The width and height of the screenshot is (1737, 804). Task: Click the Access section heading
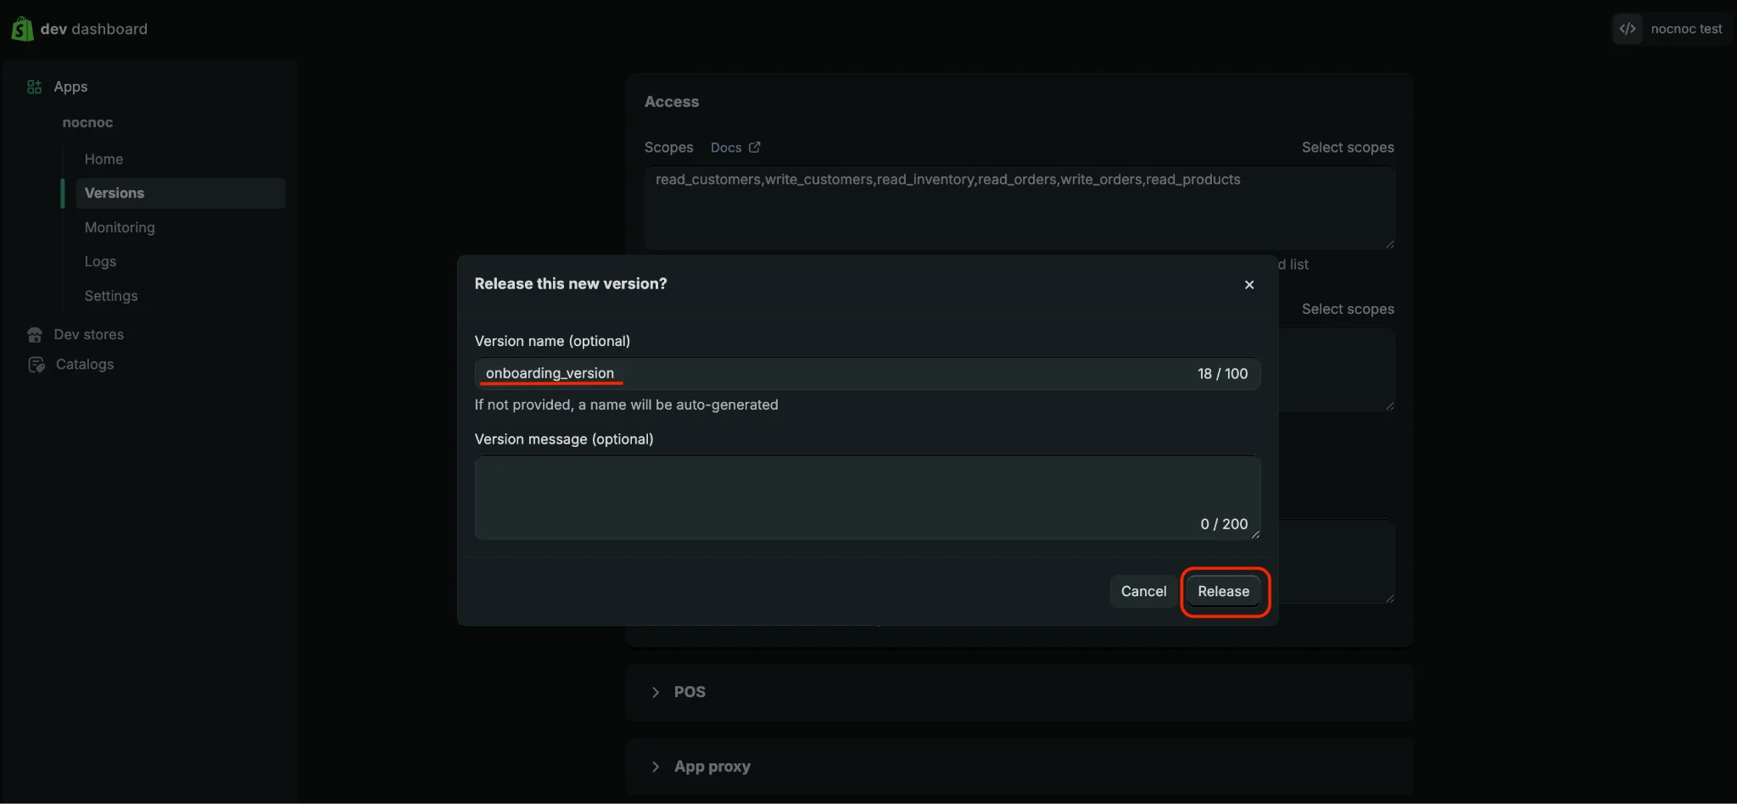[x=672, y=102]
